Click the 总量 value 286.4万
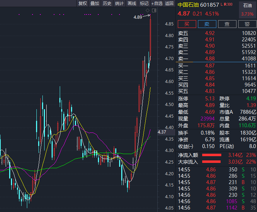The width and height of the screenshot is (257, 212). click(x=247, y=119)
